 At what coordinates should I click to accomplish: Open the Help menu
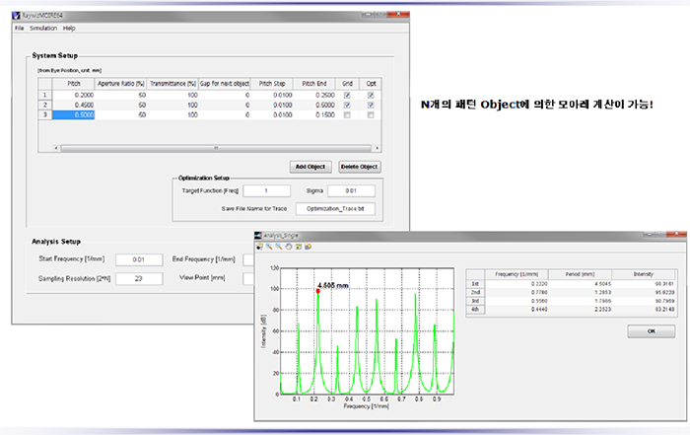click(x=69, y=28)
